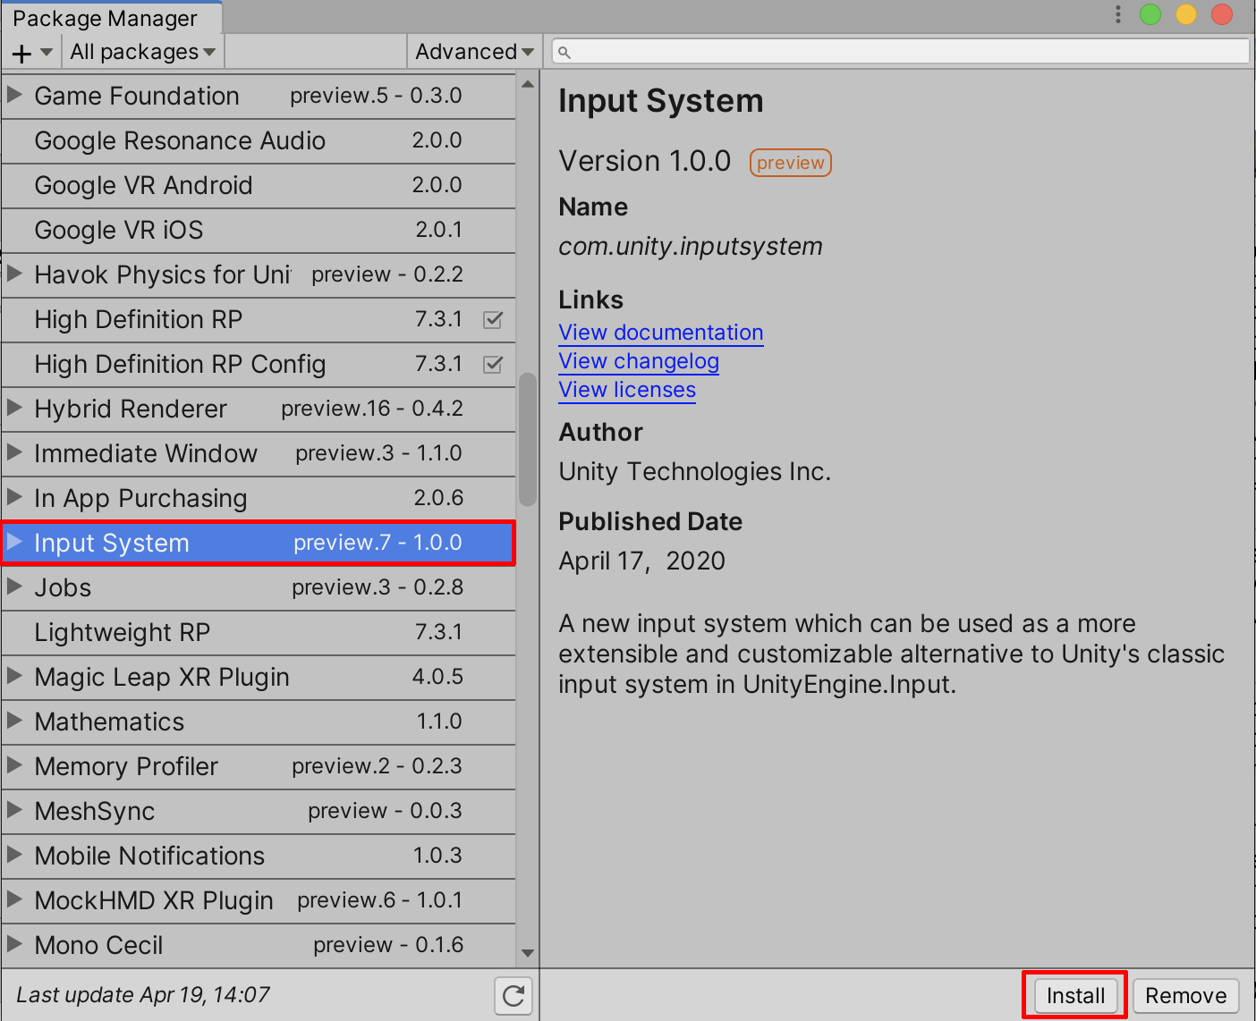Open the Advanced dropdown menu
The height and width of the screenshot is (1021, 1256).
pyautogui.click(x=473, y=53)
